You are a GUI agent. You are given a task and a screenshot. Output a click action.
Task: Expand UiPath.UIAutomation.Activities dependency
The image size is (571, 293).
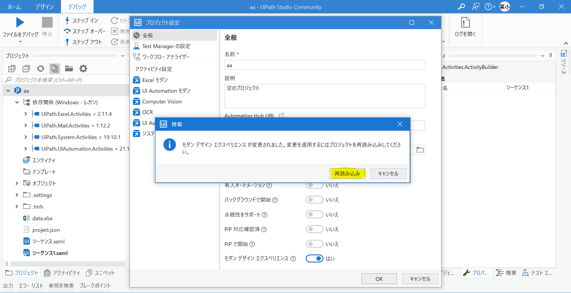26,149
